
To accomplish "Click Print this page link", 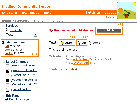I will click(x=19, y=99).
